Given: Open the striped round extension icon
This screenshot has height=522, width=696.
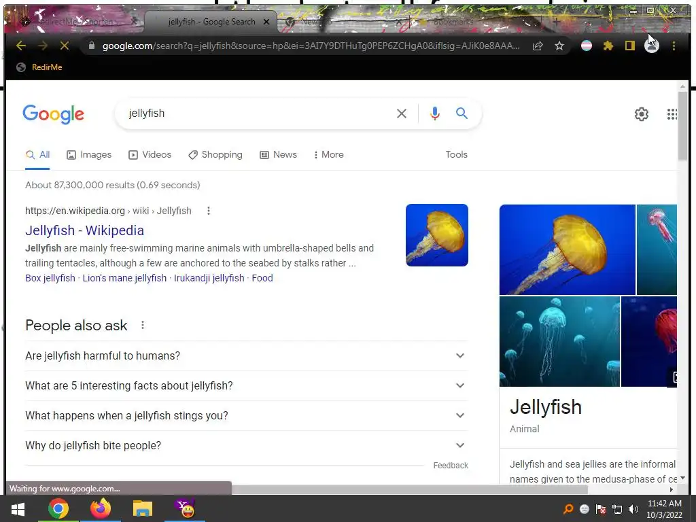Looking at the screenshot, I should tap(587, 46).
